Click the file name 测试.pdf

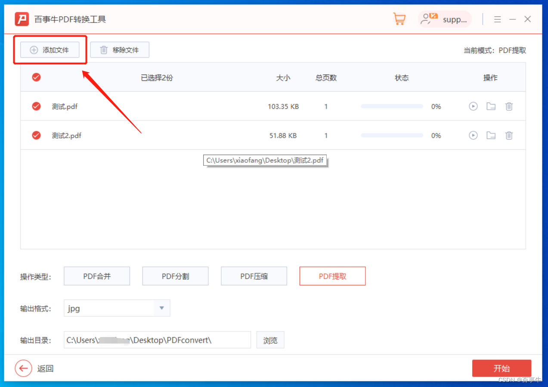pyautogui.click(x=65, y=106)
